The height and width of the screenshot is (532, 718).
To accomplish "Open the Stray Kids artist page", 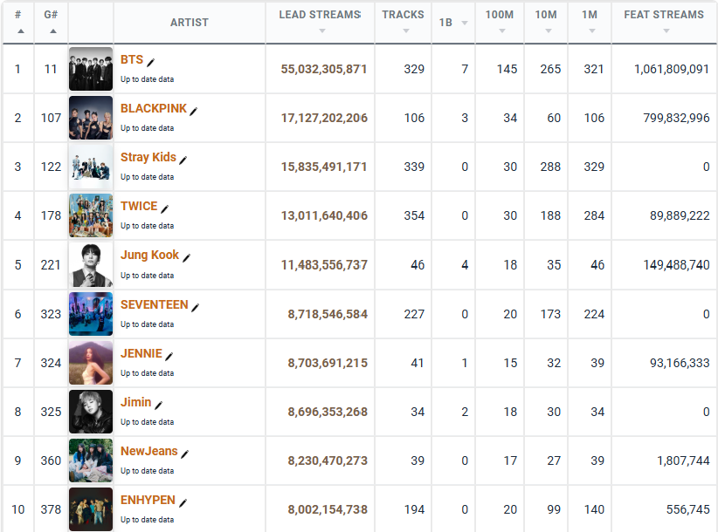I will (148, 157).
